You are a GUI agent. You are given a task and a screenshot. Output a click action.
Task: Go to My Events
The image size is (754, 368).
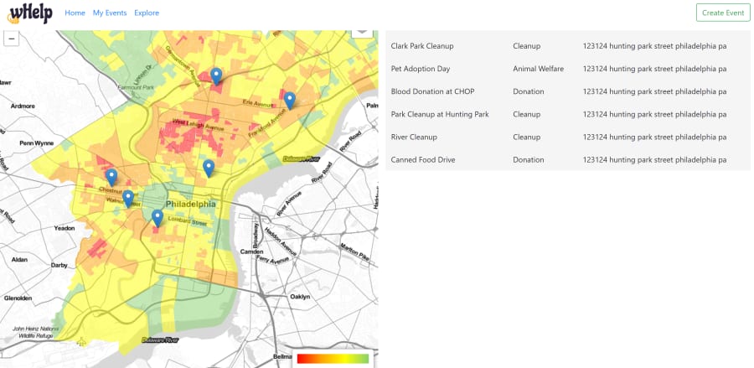pyautogui.click(x=110, y=13)
